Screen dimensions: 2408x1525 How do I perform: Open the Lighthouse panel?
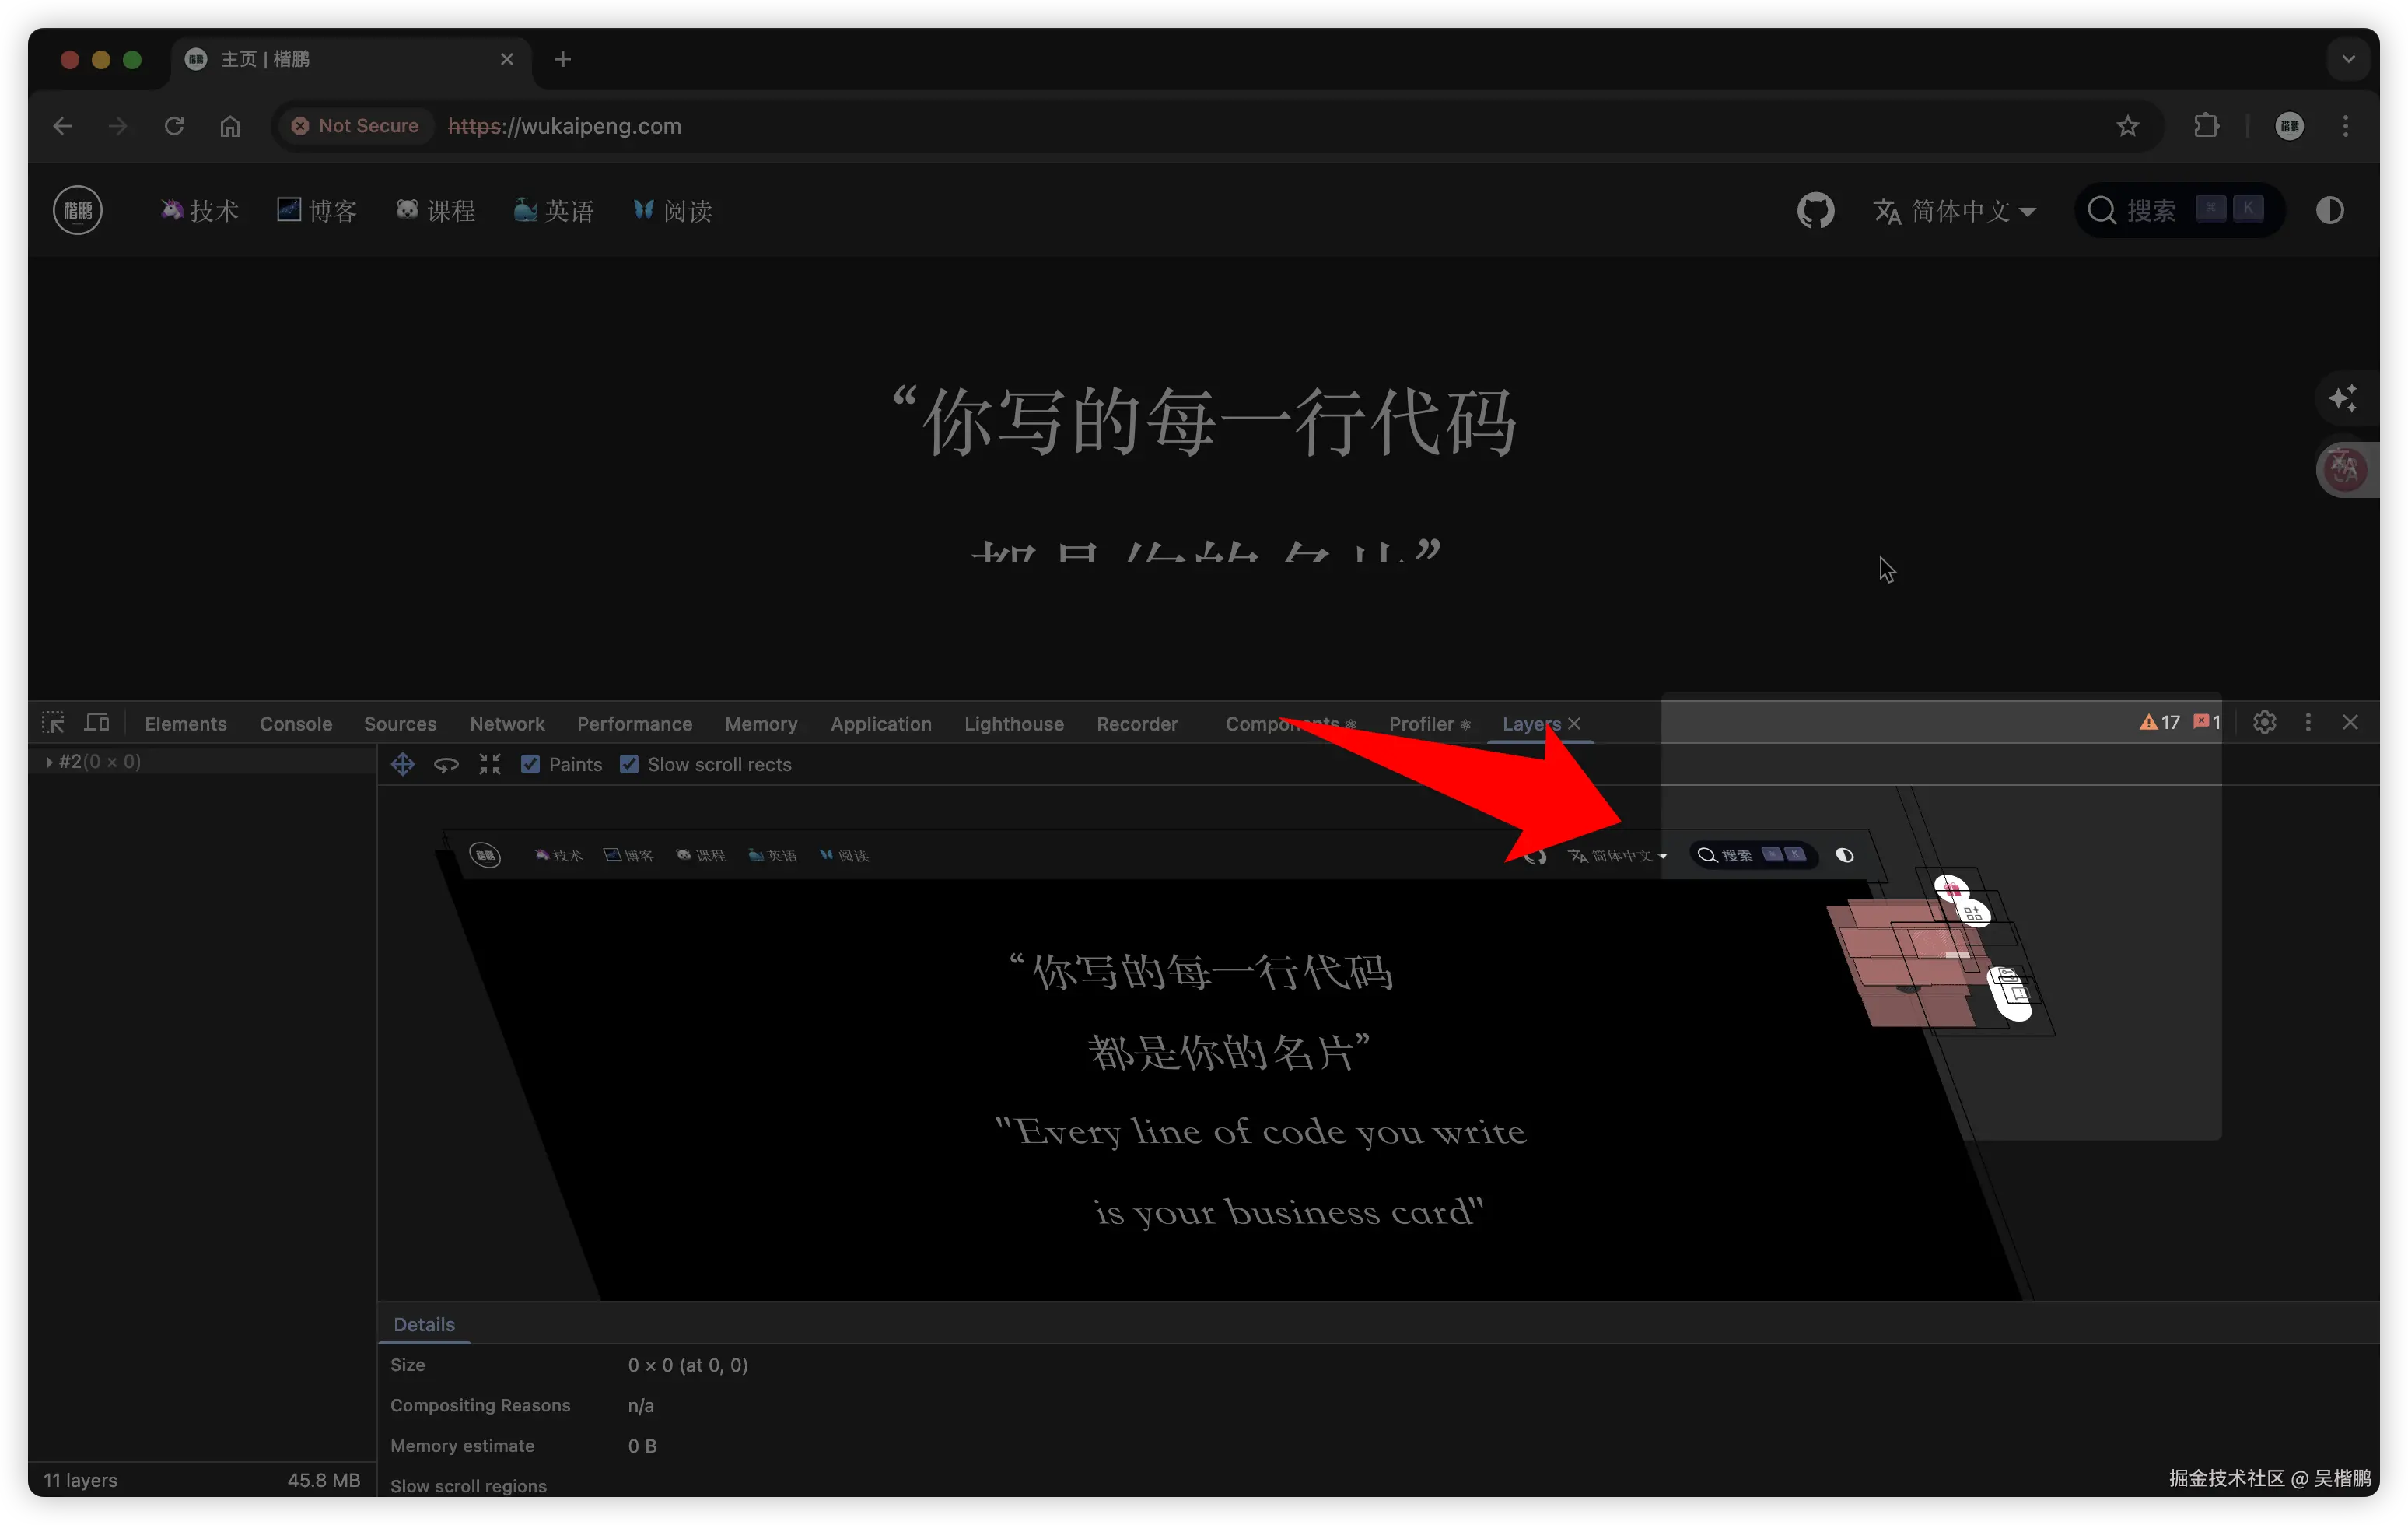tap(1013, 723)
